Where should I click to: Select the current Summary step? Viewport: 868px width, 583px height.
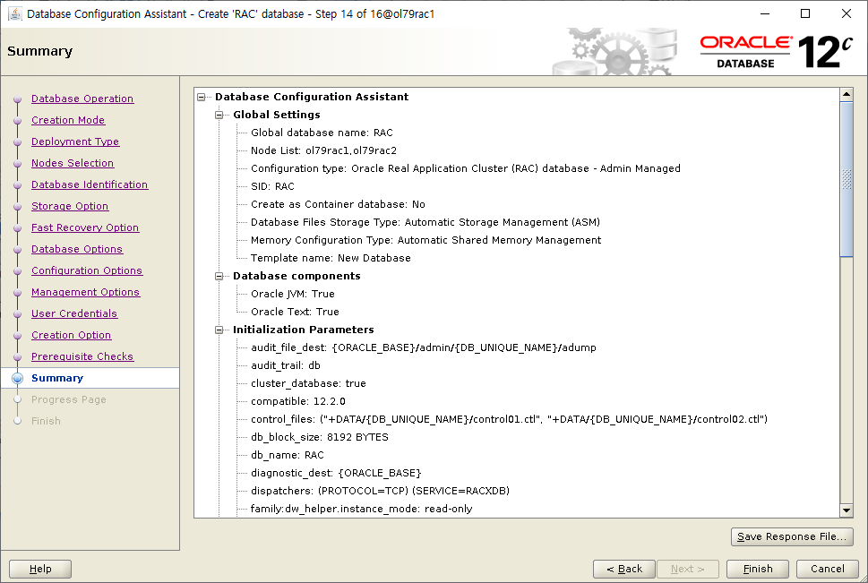point(57,378)
